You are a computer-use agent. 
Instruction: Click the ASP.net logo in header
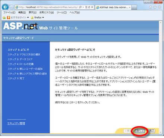20,26
